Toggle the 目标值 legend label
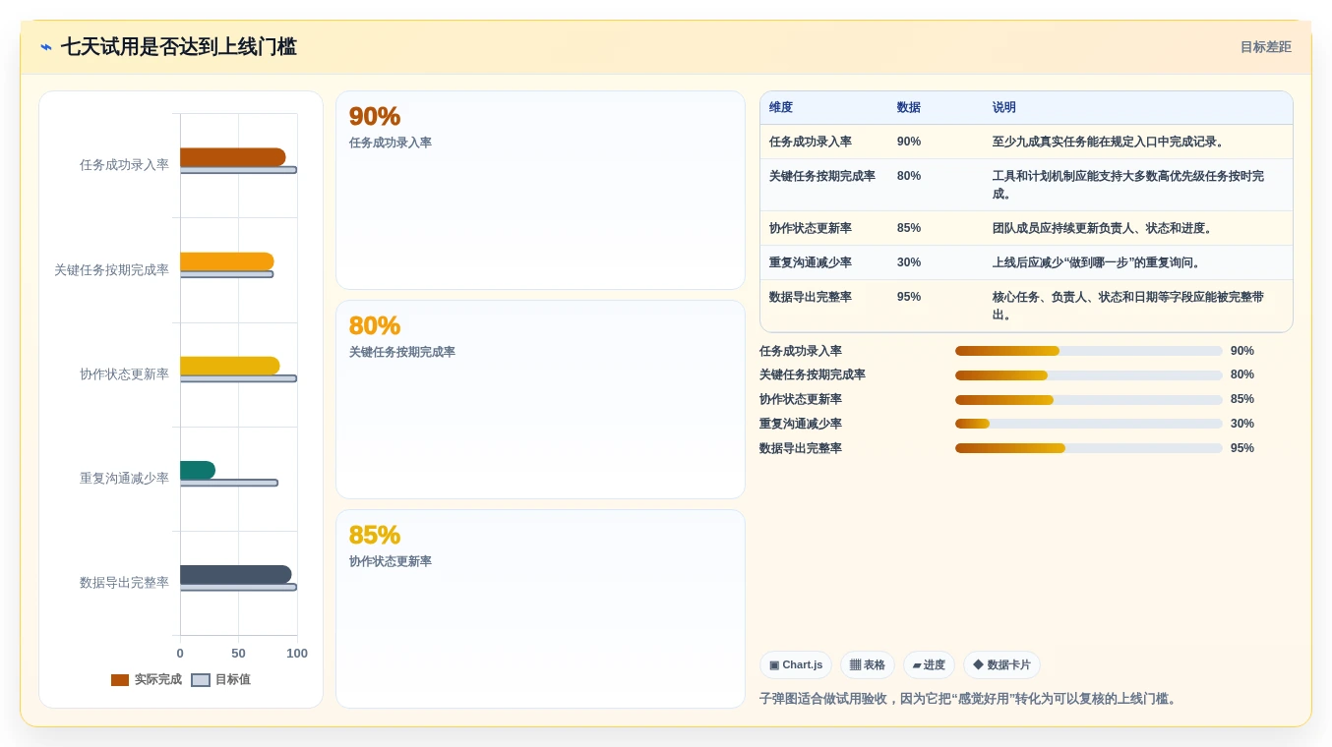 [233, 680]
